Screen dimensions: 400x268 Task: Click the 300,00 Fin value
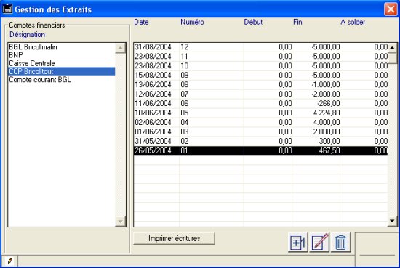[x=329, y=141]
